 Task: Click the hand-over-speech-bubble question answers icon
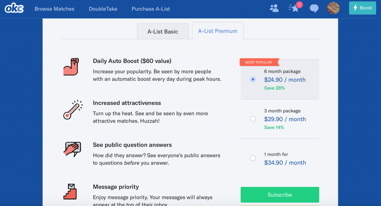pos(72,149)
